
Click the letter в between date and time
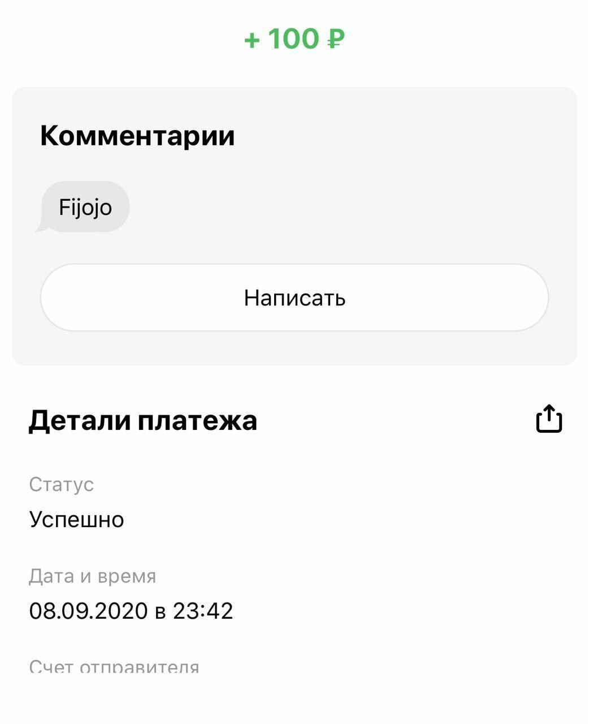[160, 611]
